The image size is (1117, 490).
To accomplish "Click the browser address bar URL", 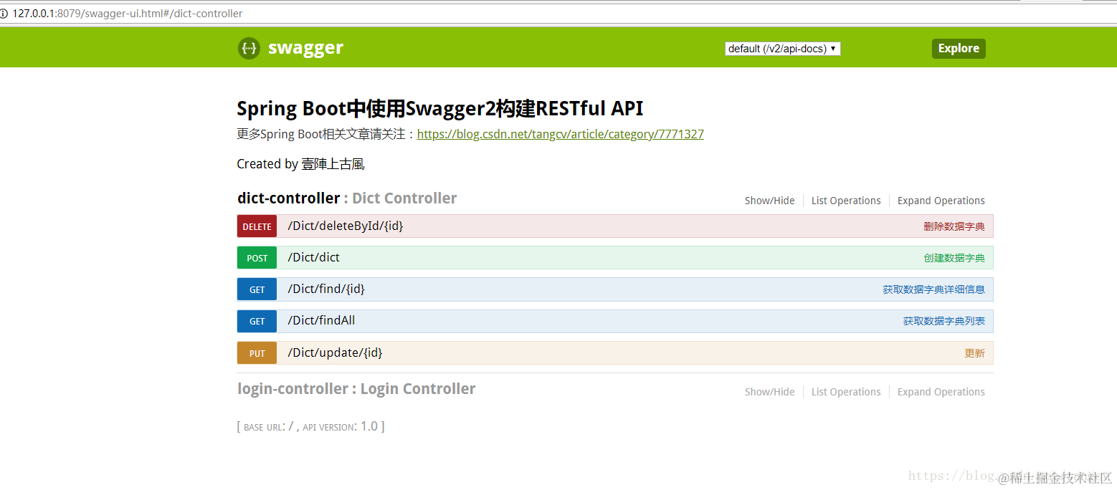I will tap(128, 14).
